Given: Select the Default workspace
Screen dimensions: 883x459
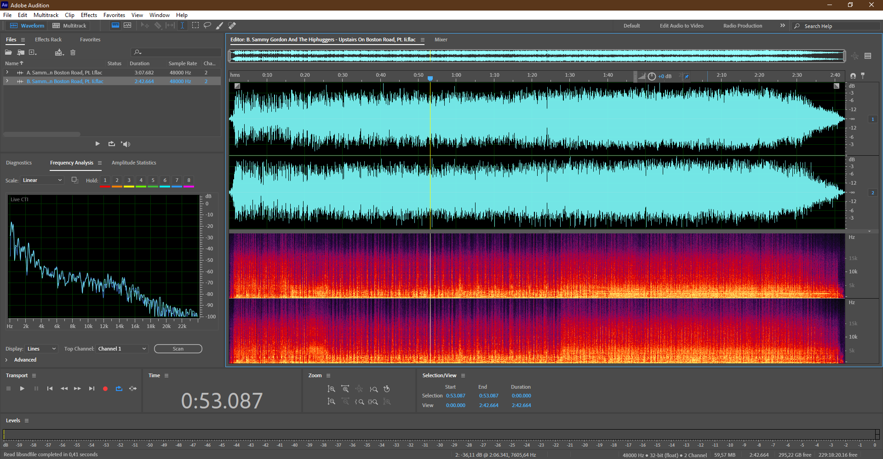Looking at the screenshot, I should coord(632,26).
